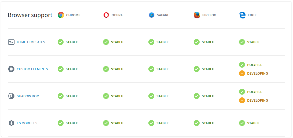Click orange Developing dot for Custom Elements in Edge
Viewport: 293px width, 138px height.
click(x=242, y=73)
